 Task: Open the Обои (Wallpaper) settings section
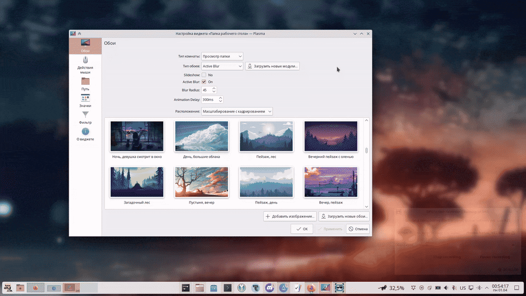coord(85,46)
